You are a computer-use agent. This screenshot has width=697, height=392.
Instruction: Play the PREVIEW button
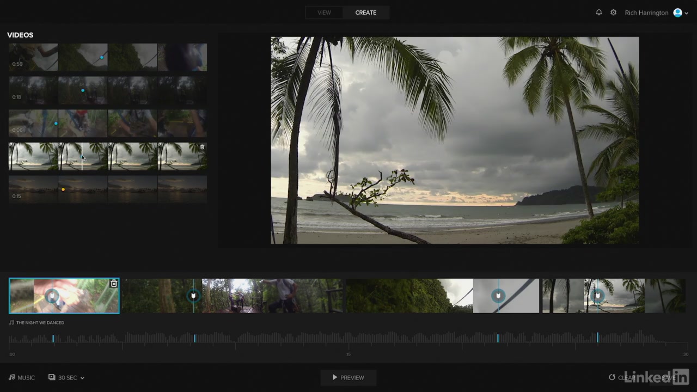348,377
